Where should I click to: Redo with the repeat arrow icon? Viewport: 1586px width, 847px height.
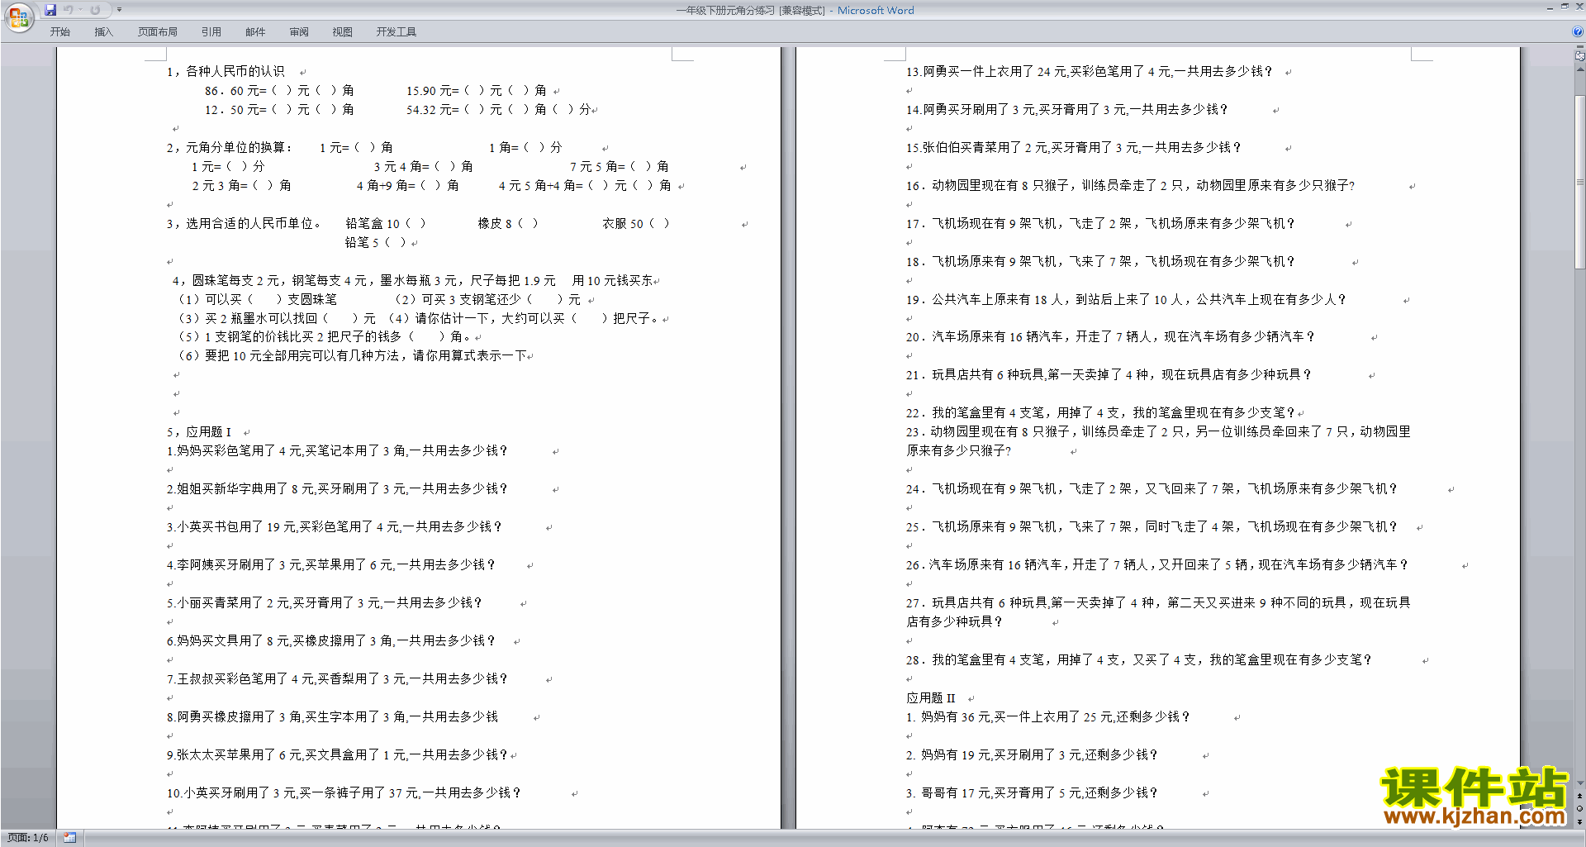tap(95, 10)
